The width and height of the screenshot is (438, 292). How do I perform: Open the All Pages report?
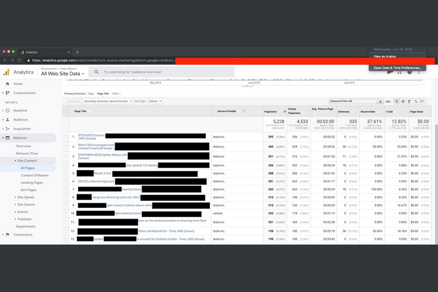tap(28, 168)
